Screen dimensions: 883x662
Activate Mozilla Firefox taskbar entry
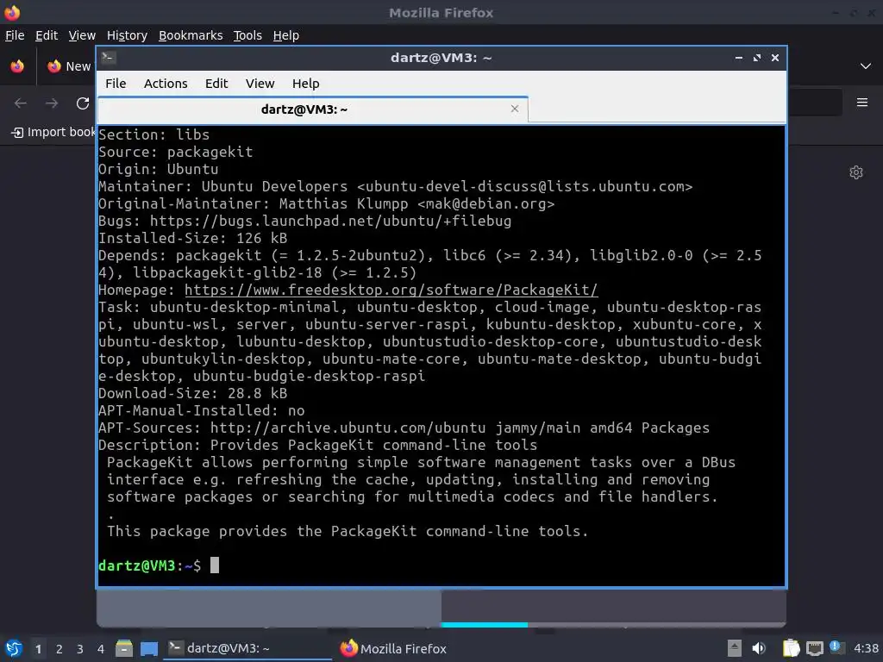click(x=393, y=648)
